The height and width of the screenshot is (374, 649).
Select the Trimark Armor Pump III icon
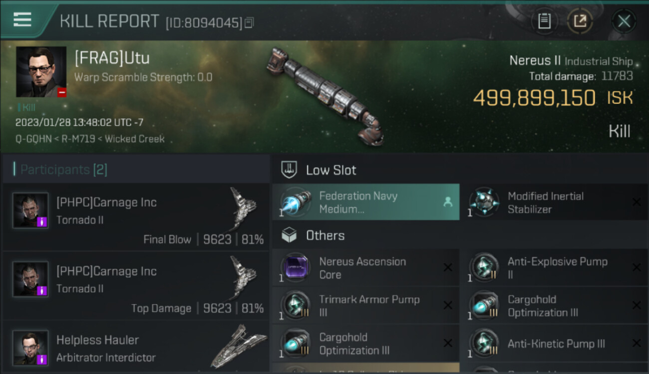294,306
